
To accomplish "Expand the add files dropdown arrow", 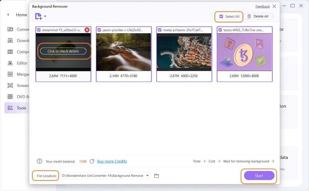I will [45, 16].
